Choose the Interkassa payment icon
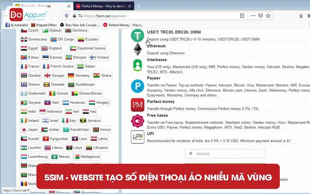Image resolution: width=310 pixels, height=194 pixels. coord(138,65)
